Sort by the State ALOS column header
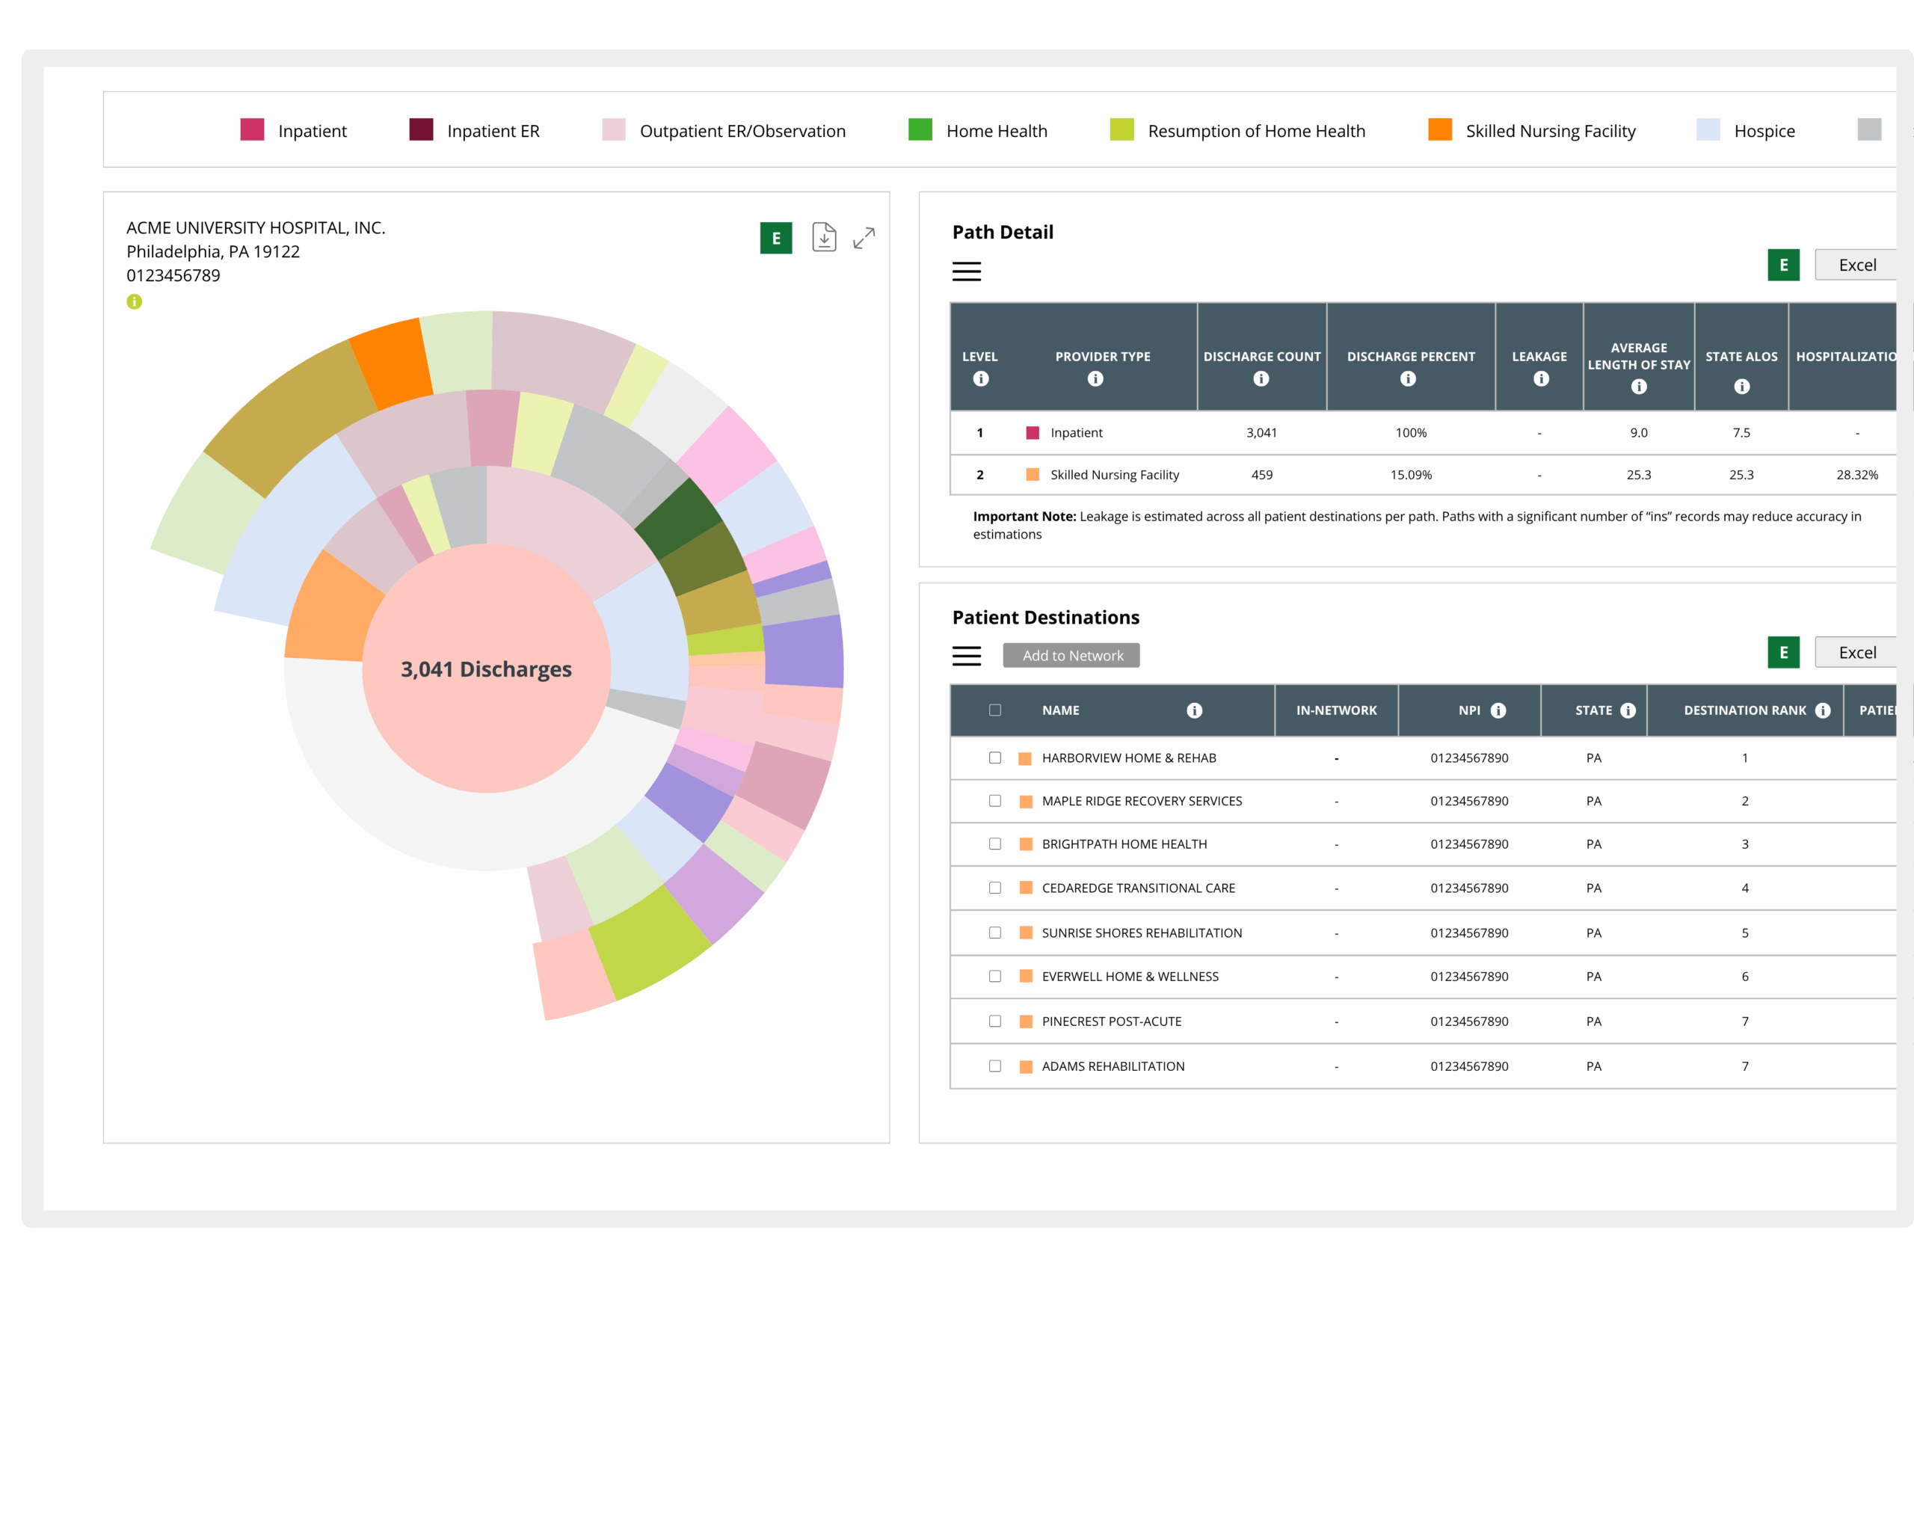Viewport: 1914px width, 1533px height. click(1741, 357)
